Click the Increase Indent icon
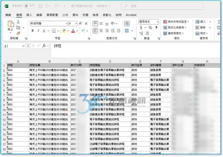223x157 pixels. pos(119,31)
